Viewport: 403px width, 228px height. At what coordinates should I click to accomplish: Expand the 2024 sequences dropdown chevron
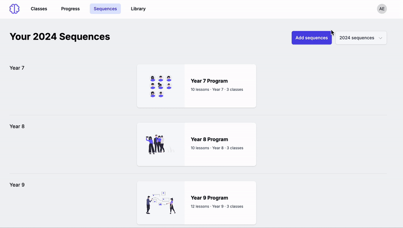coord(380,38)
